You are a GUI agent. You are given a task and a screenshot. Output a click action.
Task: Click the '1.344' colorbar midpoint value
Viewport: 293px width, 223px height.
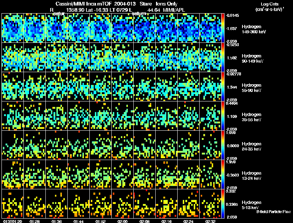coord(232,87)
